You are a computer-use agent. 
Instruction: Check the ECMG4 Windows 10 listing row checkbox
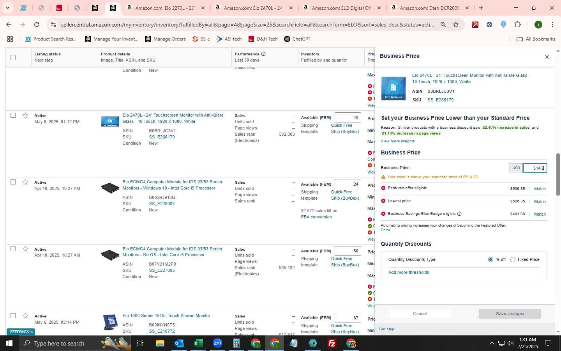point(13,182)
